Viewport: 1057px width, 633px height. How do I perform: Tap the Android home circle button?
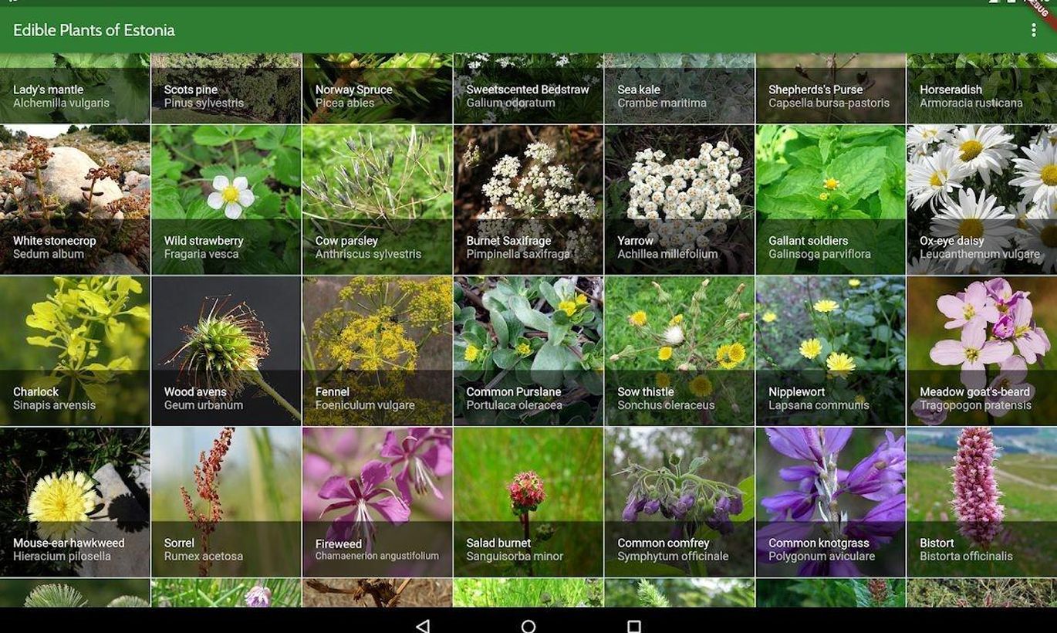point(528,626)
